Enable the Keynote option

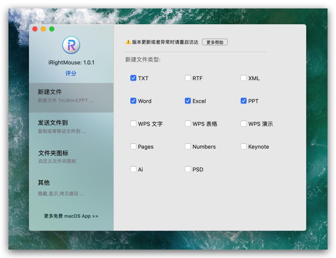pyautogui.click(x=244, y=146)
